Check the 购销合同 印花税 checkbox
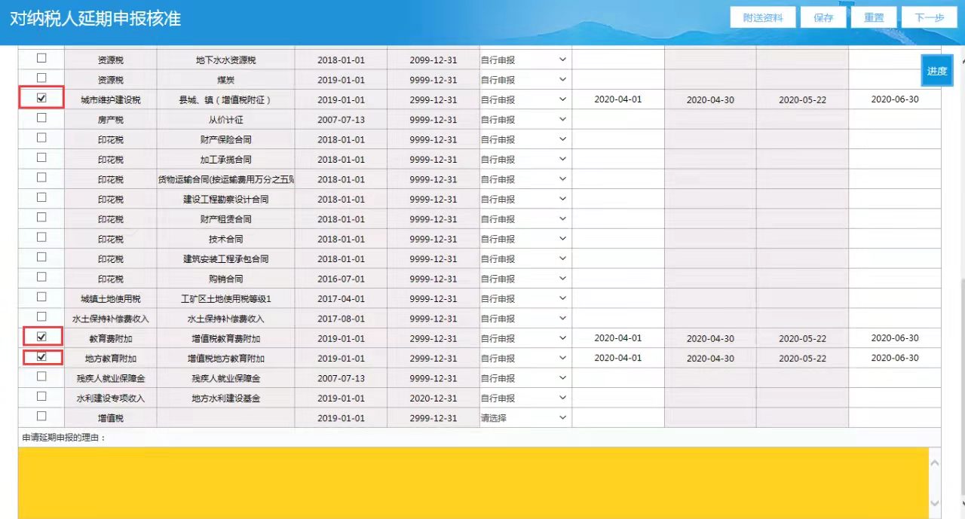 41,278
